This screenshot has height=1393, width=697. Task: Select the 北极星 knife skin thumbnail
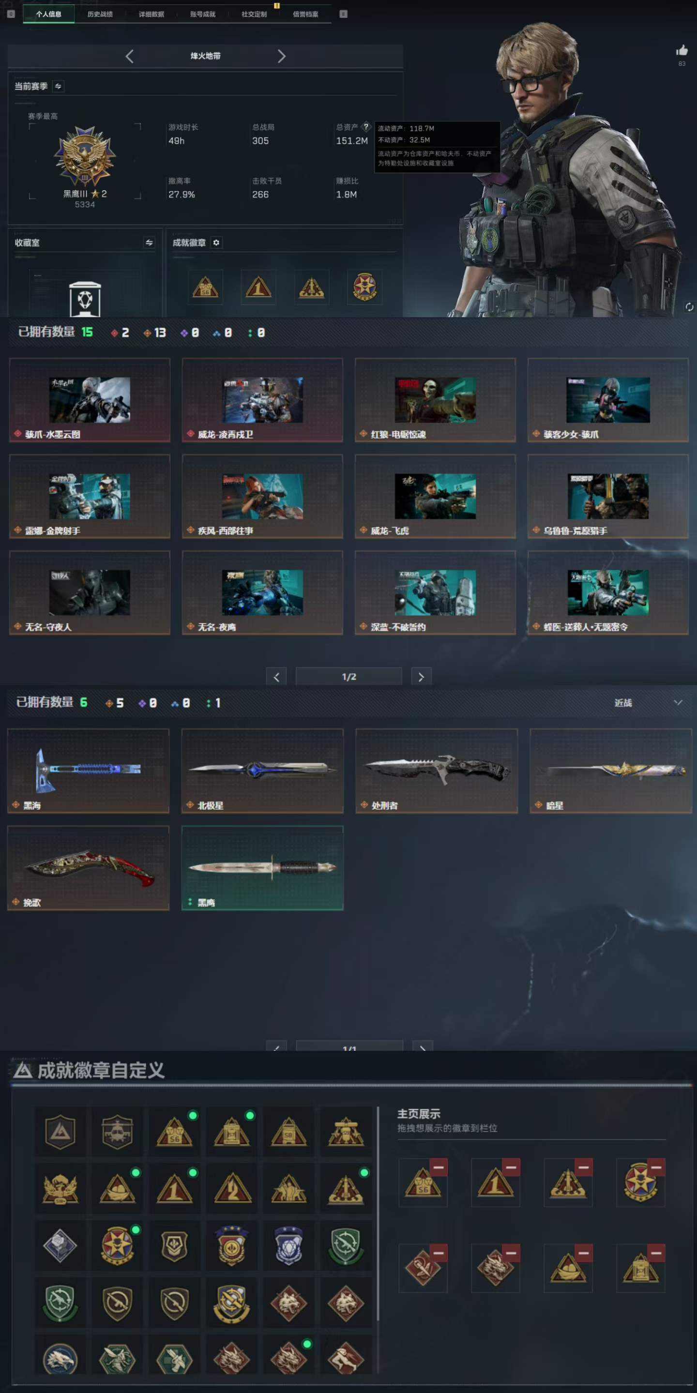[262, 771]
